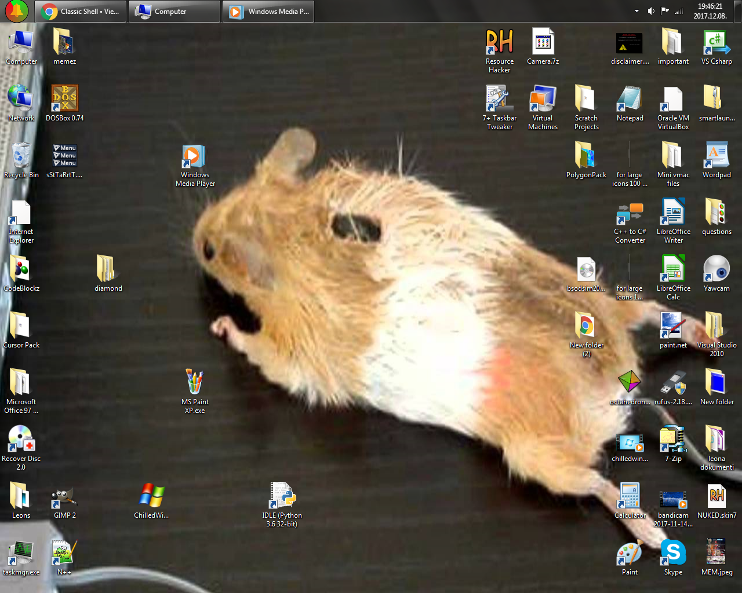Screen dimensions: 742x593
Task: Click the Calculator desktop shortcut
Action: point(630,496)
